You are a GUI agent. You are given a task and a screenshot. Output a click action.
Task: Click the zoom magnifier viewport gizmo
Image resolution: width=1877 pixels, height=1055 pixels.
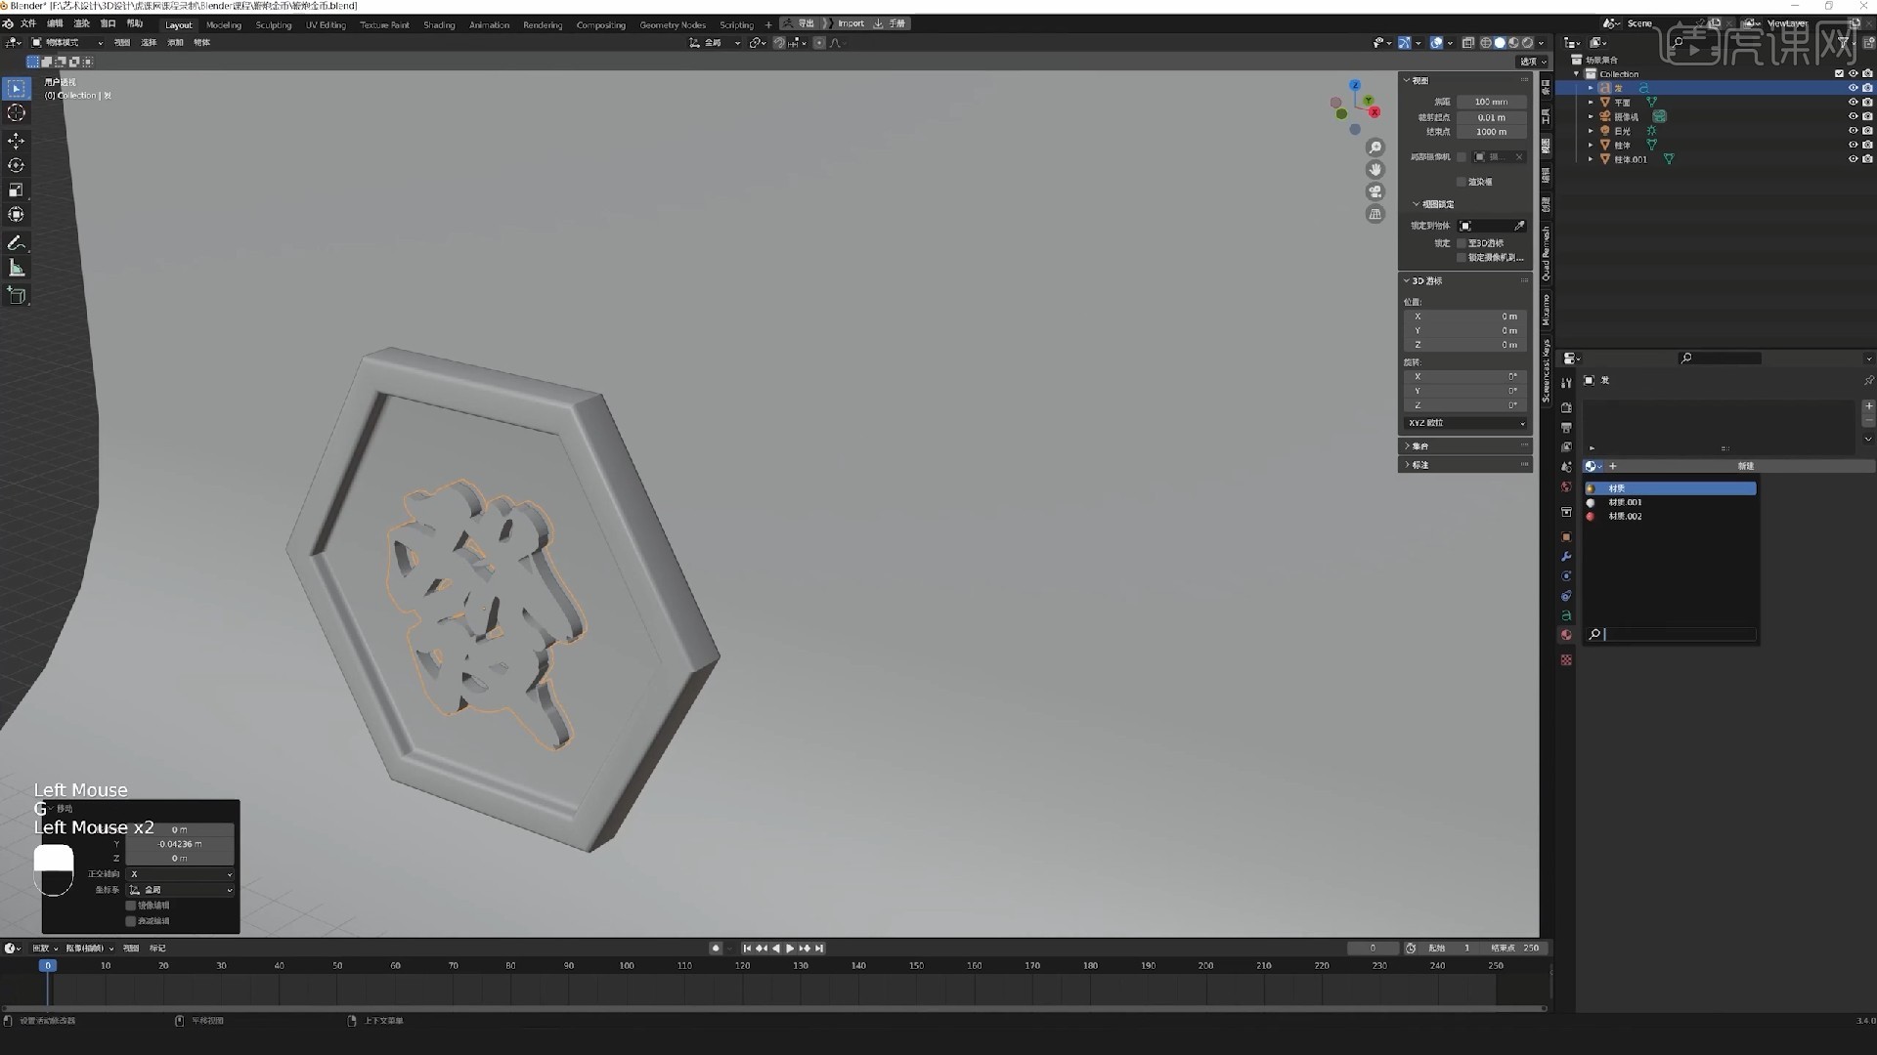[1375, 148]
